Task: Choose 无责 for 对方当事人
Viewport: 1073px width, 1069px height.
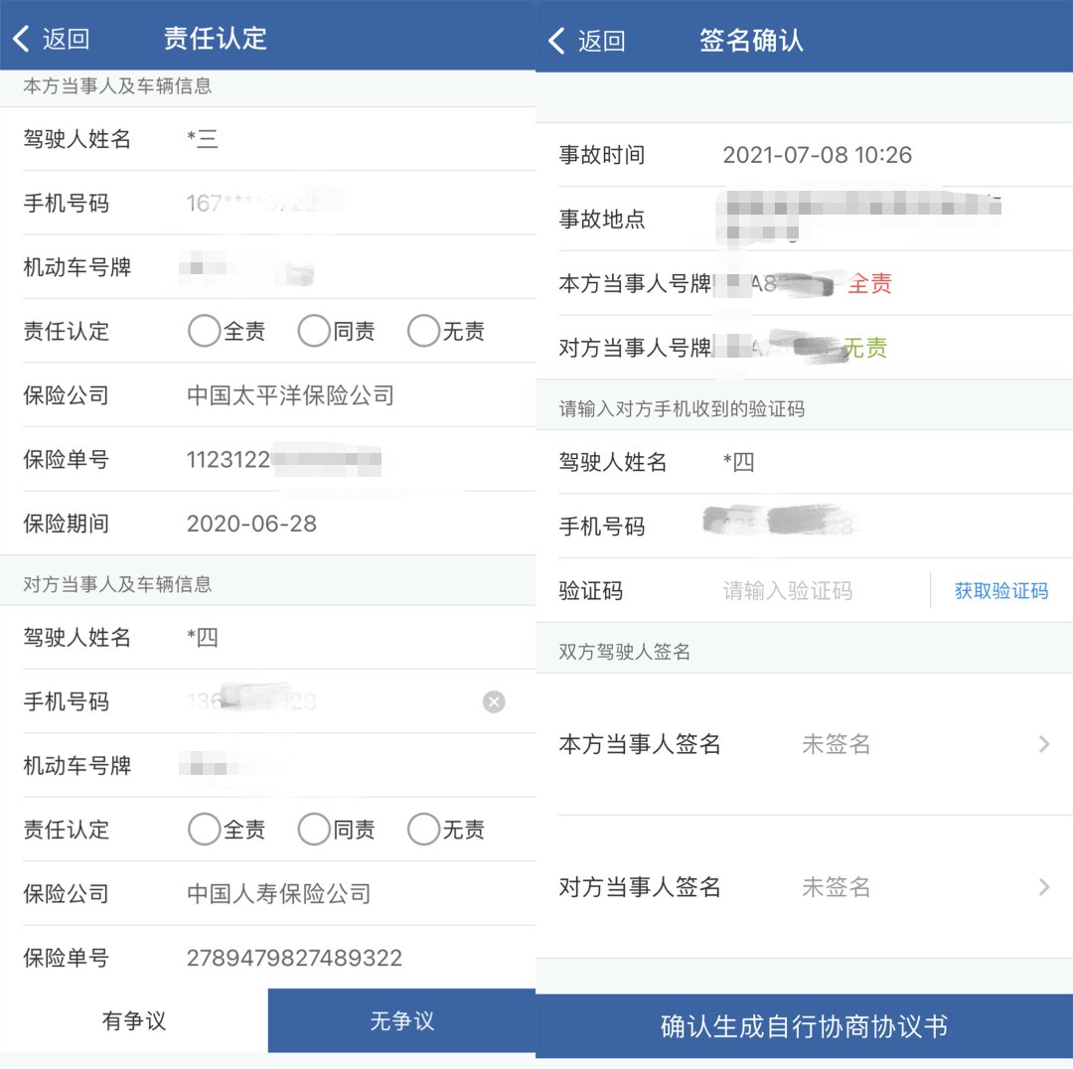Action: coord(423,830)
